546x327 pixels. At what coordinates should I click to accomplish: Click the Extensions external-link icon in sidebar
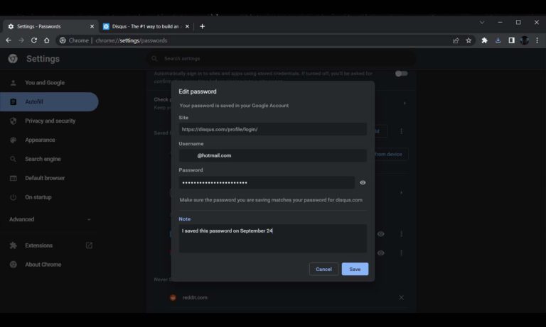89,245
